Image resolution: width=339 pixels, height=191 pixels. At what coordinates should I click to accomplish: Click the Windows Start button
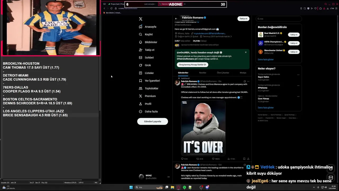tap(131, 187)
